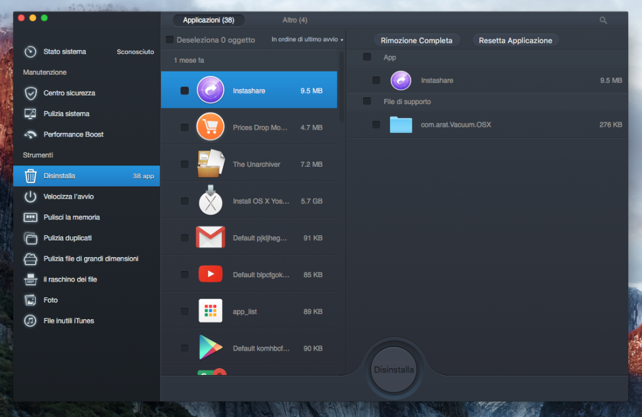The image size is (642, 417).
Task: Open Stato sistema clock icon
Action: point(30,51)
